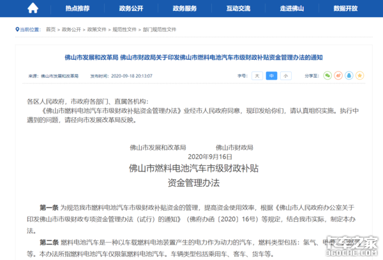Viewport: 383px width, 260px height.
Task: Click 部门规范性文件 breadcrumb link
Action: pos(159,29)
